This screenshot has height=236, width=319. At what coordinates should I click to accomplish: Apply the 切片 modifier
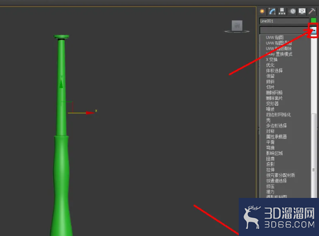tap(270, 87)
